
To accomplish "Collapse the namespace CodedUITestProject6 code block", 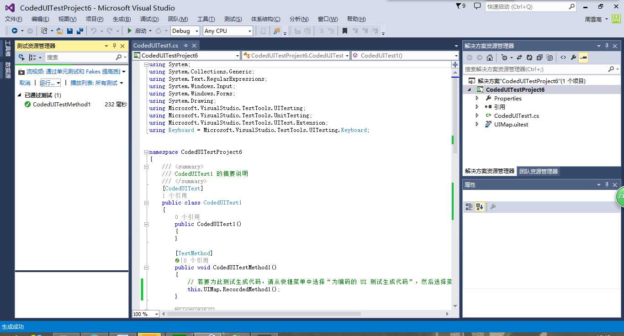I will point(146,152).
